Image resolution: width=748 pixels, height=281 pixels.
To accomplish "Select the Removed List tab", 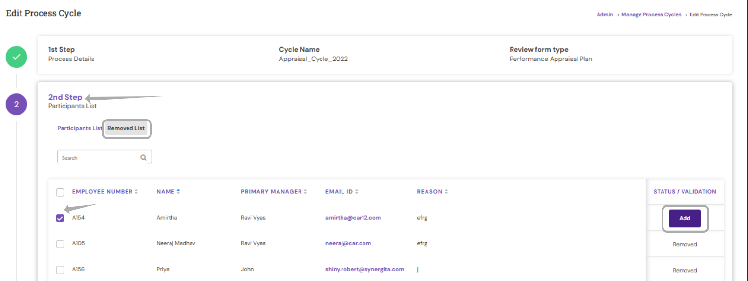I will pyautogui.click(x=126, y=128).
